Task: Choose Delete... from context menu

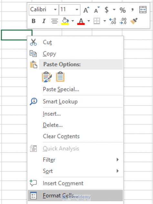Action: [75, 125]
